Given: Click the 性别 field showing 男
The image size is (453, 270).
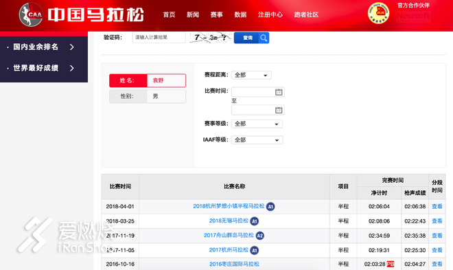Looking at the screenshot, I should tap(166, 96).
